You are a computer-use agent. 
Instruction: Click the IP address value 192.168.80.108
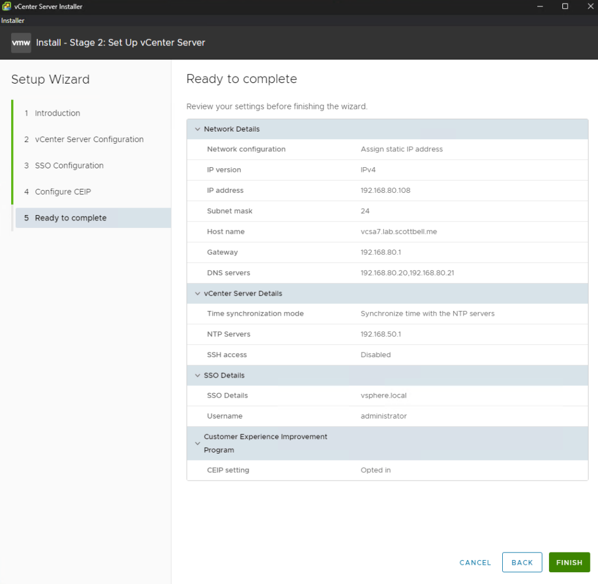[x=385, y=191]
